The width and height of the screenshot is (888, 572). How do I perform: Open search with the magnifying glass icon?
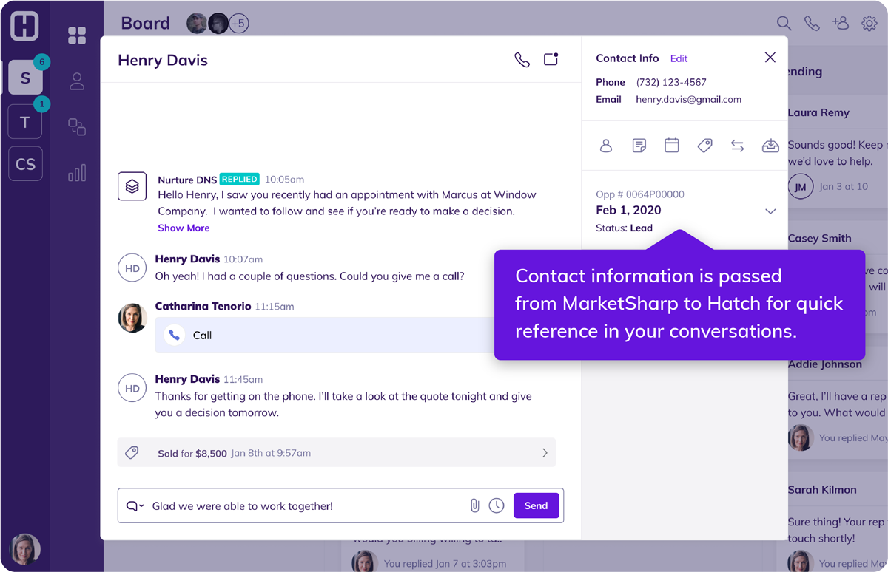pos(784,23)
